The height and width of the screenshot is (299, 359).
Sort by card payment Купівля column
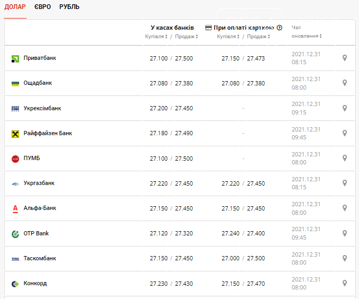[x=228, y=37]
